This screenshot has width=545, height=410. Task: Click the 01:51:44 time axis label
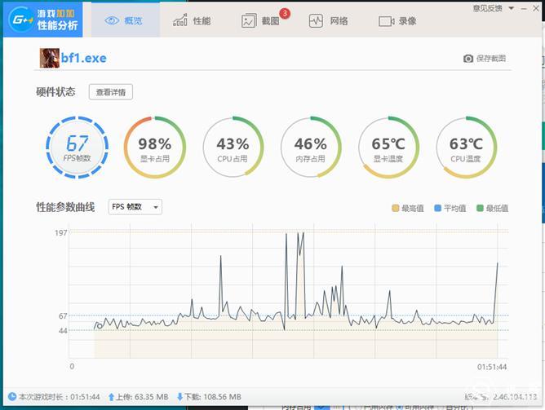pos(492,367)
